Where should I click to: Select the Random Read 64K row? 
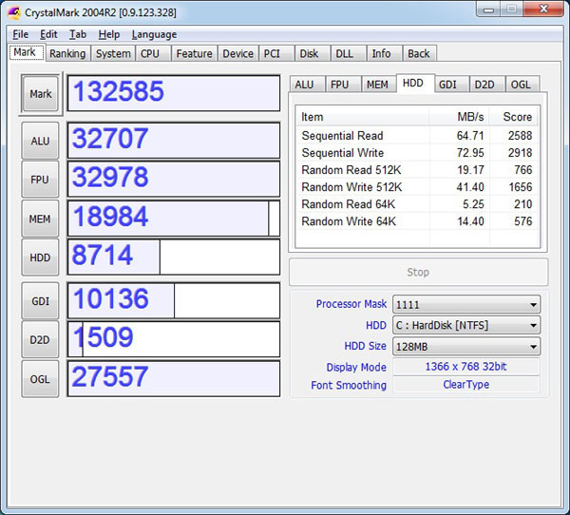click(x=417, y=204)
